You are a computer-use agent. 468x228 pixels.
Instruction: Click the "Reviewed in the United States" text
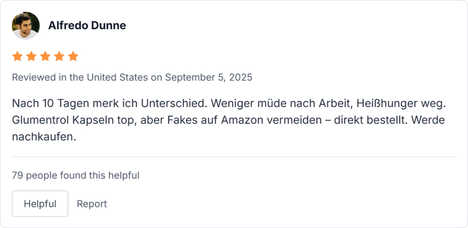80,78
